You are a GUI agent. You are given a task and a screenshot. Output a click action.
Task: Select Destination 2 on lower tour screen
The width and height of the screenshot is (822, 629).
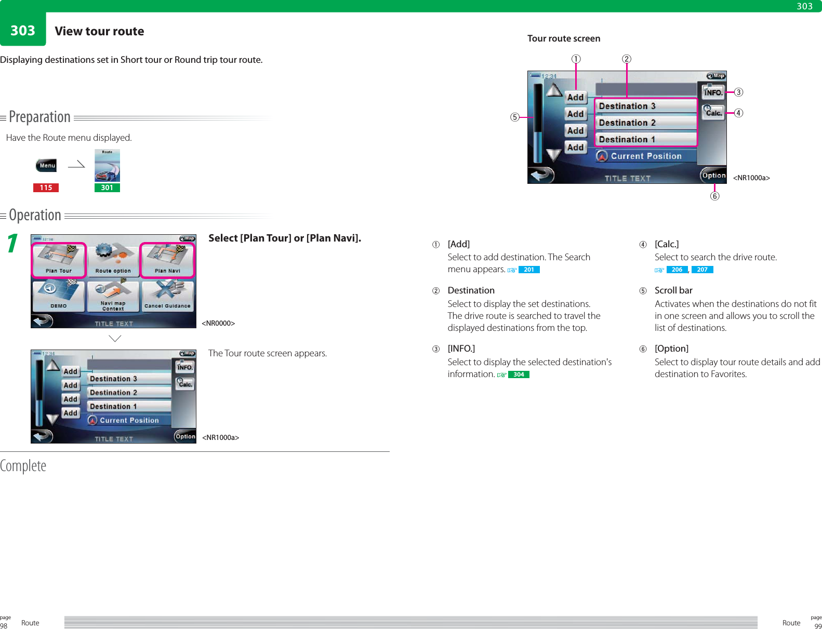tap(129, 393)
